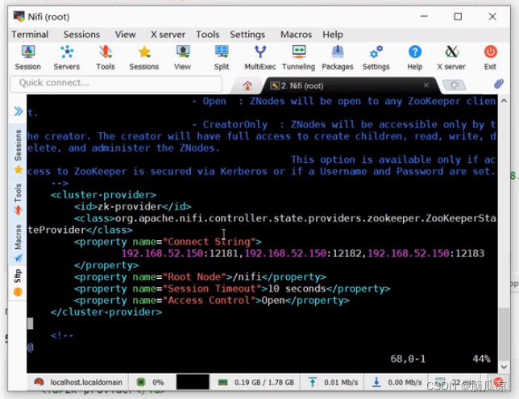The width and height of the screenshot is (519, 399).
Task: Open the Sessions menu in menu bar
Action: click(x=81, y=35)
